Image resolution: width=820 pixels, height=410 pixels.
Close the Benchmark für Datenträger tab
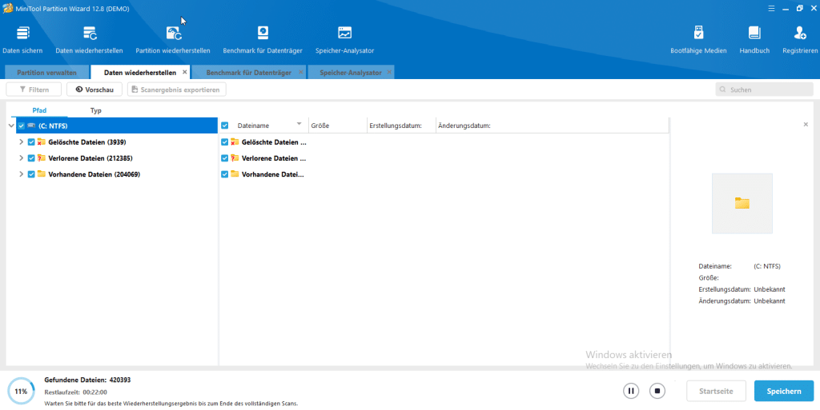(x=301, y=72)
